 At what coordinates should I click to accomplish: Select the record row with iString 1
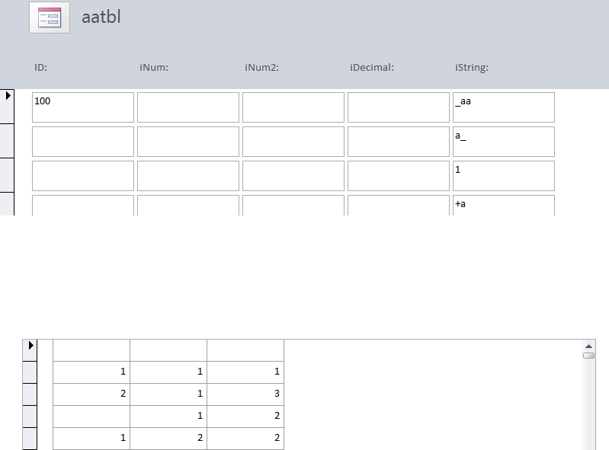pos(8,175)
